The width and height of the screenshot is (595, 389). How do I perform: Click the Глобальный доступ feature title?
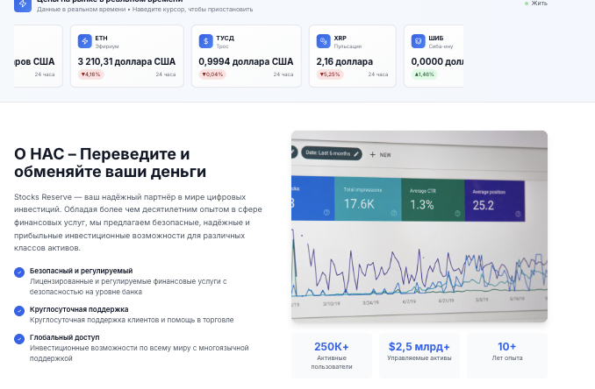pyautogui.click(x=65, y=337)
